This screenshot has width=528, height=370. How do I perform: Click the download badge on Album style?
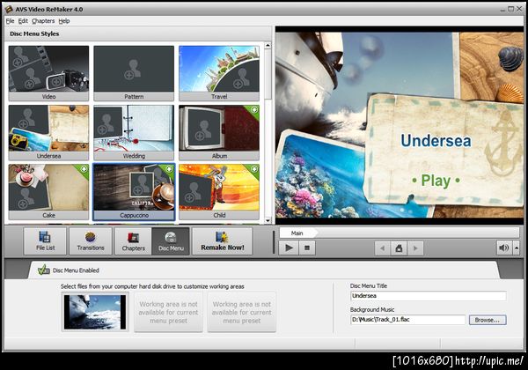tap(254, 110)
